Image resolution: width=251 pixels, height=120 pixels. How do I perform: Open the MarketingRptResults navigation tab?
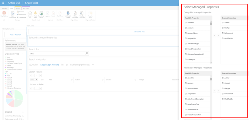point(80,65)
